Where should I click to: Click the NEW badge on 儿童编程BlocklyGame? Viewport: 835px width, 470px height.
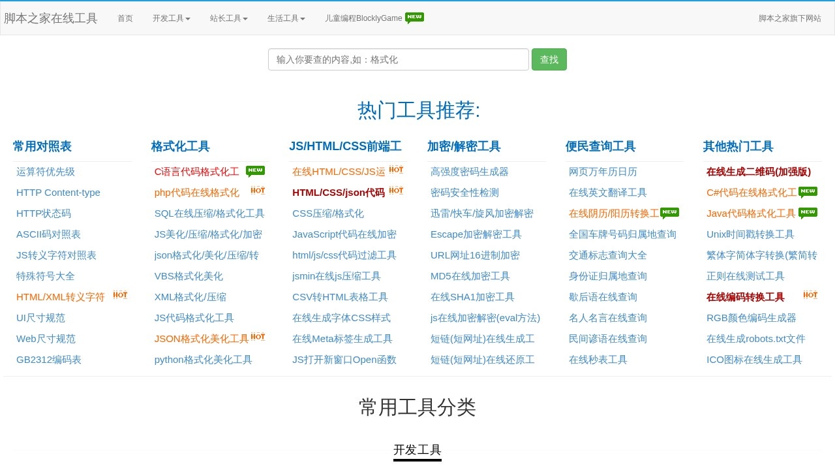point(414,18)
